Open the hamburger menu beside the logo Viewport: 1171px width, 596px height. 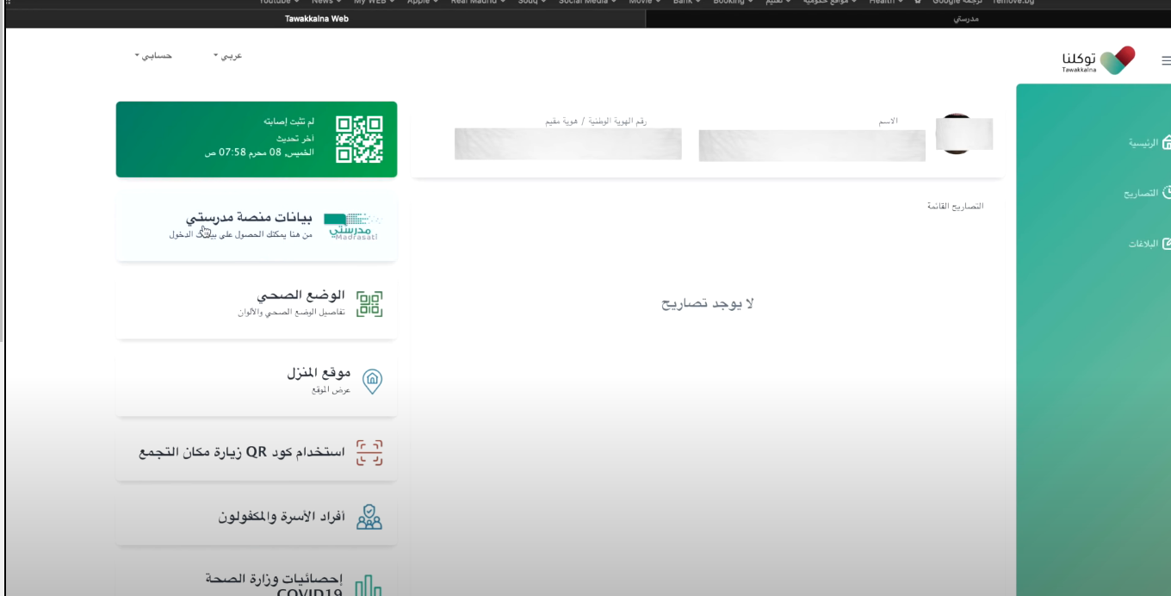pos(1166,61)
